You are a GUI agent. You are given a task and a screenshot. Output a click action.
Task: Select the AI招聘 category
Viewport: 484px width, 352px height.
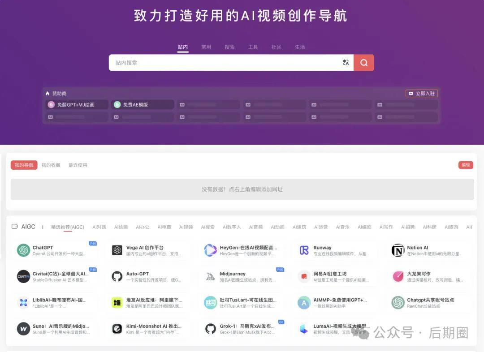(408, 227)
